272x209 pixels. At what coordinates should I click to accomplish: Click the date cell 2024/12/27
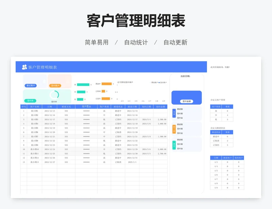click(x=50, y=162)
